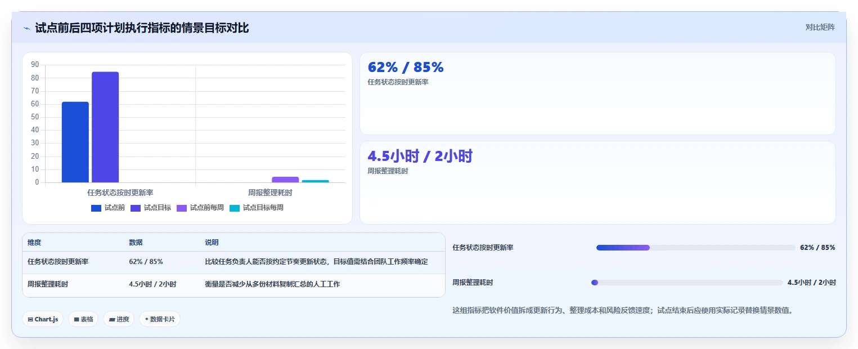Click the purple 周报整理耗时 bar
Image resolution: width=858 pixels, height=349 pixels.
[285, 180]
